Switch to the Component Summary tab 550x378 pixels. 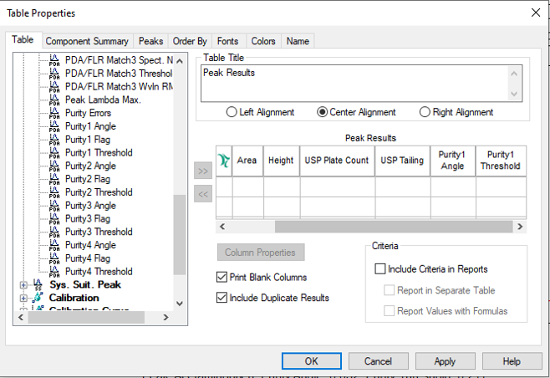click(x=87, y=41)
